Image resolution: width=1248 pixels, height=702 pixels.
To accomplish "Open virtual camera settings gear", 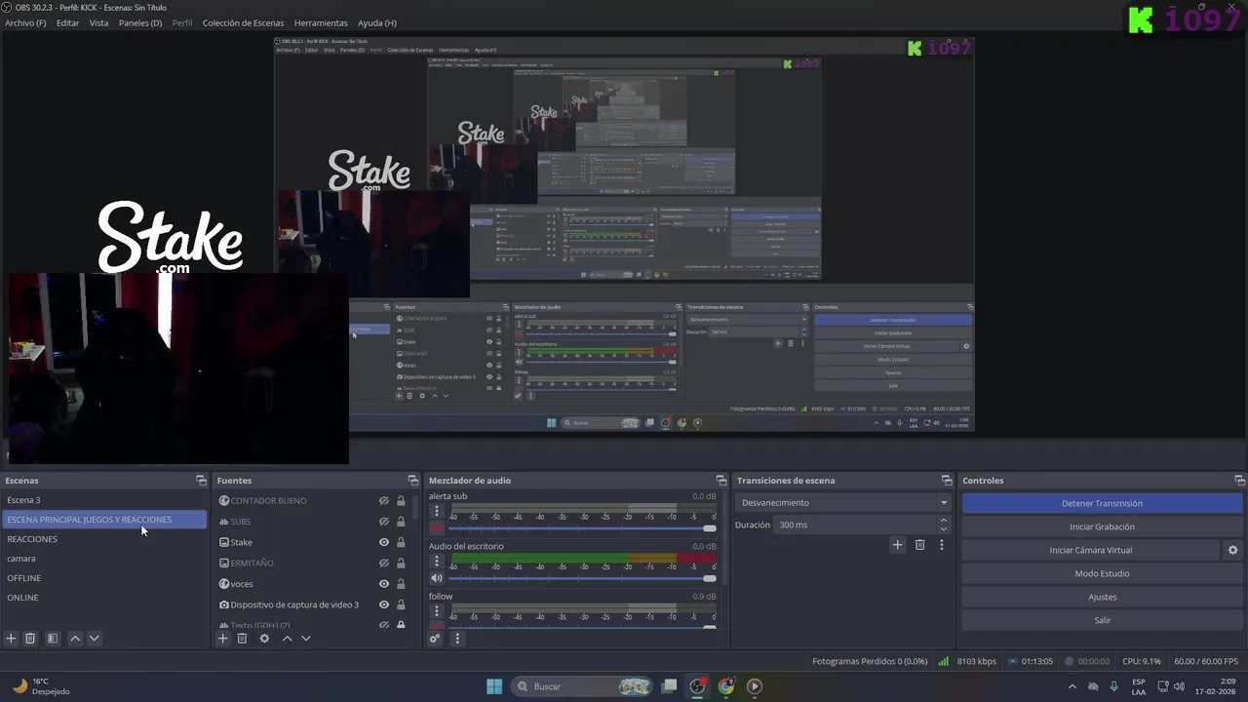I will [x=1232, y=550].
